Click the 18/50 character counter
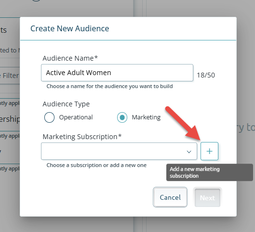Screen dimensions: 255x232 click(x=206, y=75)
